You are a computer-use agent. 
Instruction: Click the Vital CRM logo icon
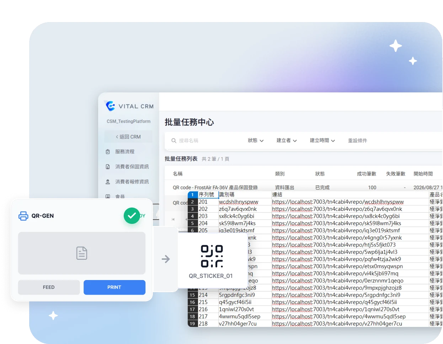coord(110,106)
